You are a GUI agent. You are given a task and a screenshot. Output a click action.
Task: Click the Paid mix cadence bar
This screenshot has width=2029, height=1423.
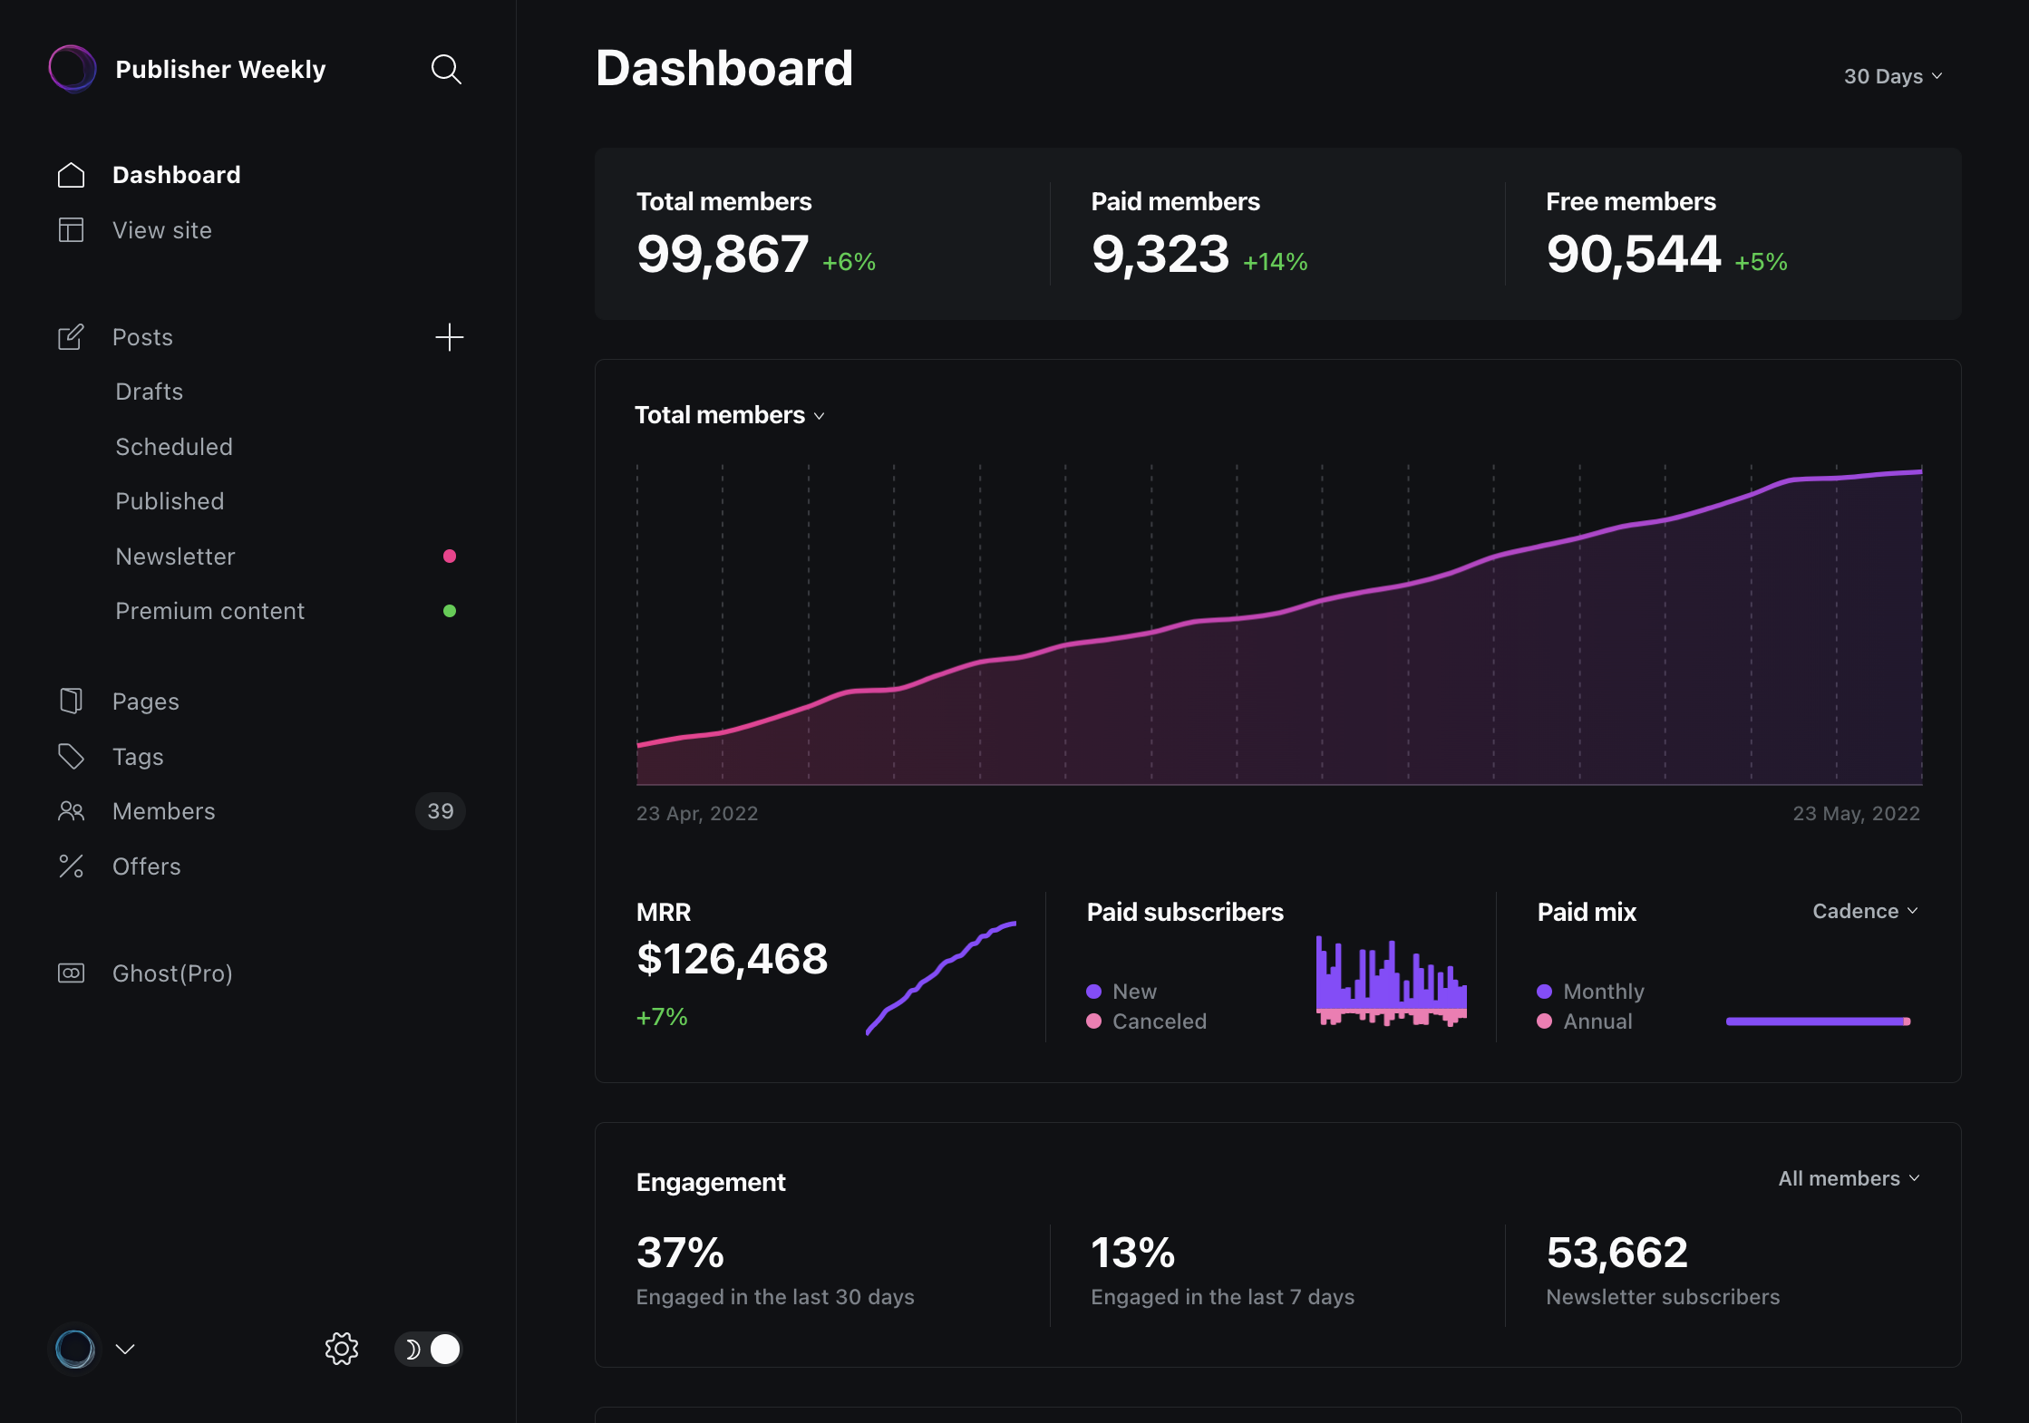pos(1819,1021)
